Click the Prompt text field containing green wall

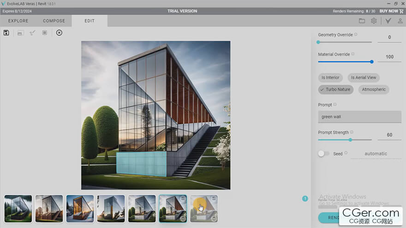point(359,117)
